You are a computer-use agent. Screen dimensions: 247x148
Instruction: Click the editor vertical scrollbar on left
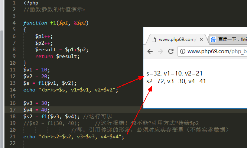coord(2,89)
